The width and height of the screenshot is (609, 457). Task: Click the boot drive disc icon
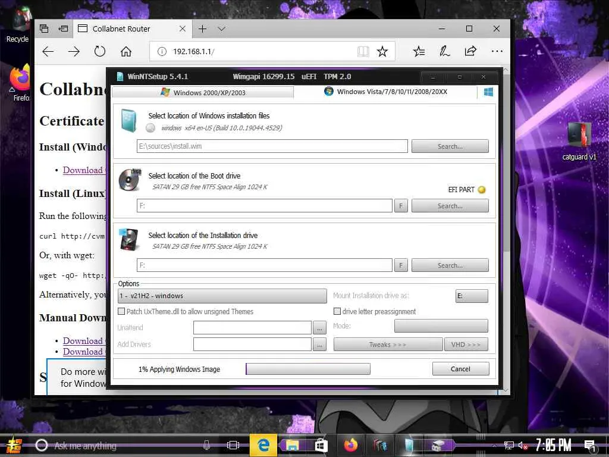[x=130, y=180]
